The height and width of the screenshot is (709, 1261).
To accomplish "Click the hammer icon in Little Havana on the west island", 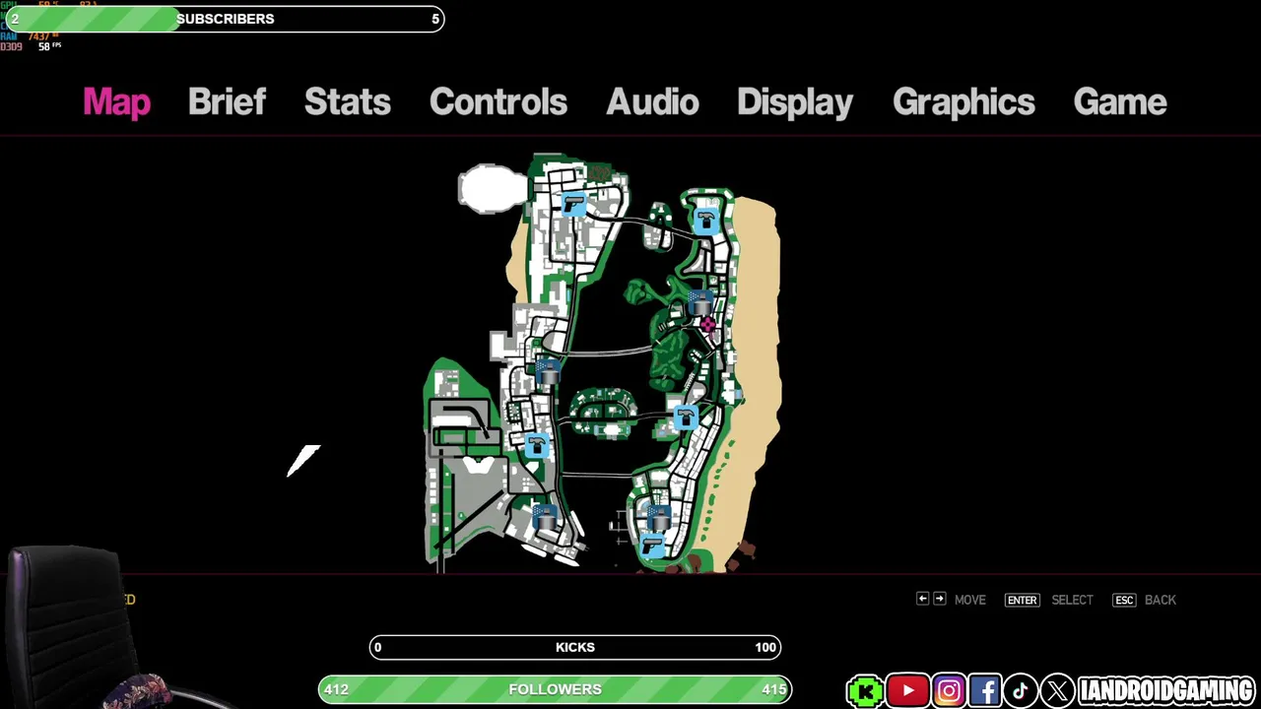I will point(536,446).
